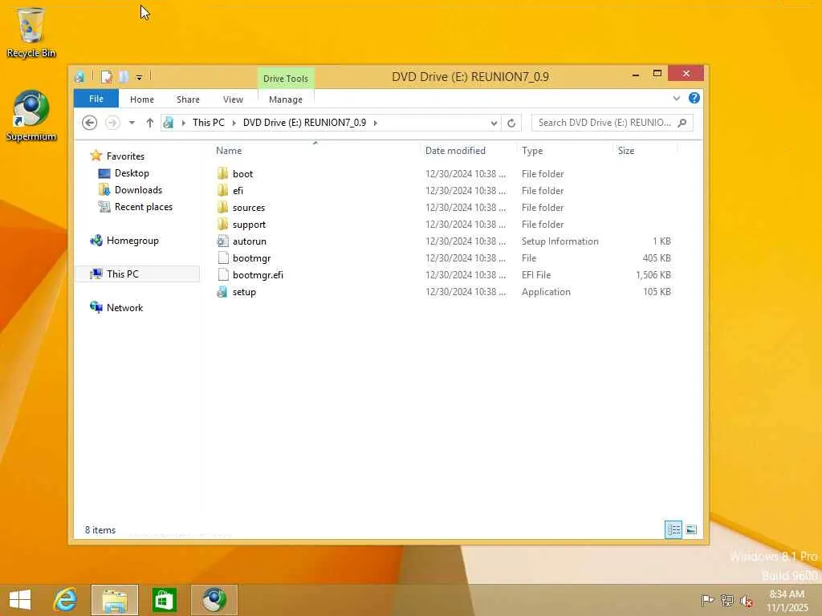Image resolution: width=822 pixels, height=616 pixels.
Task: Switch to Details view layout button
Action: point(673,529)
